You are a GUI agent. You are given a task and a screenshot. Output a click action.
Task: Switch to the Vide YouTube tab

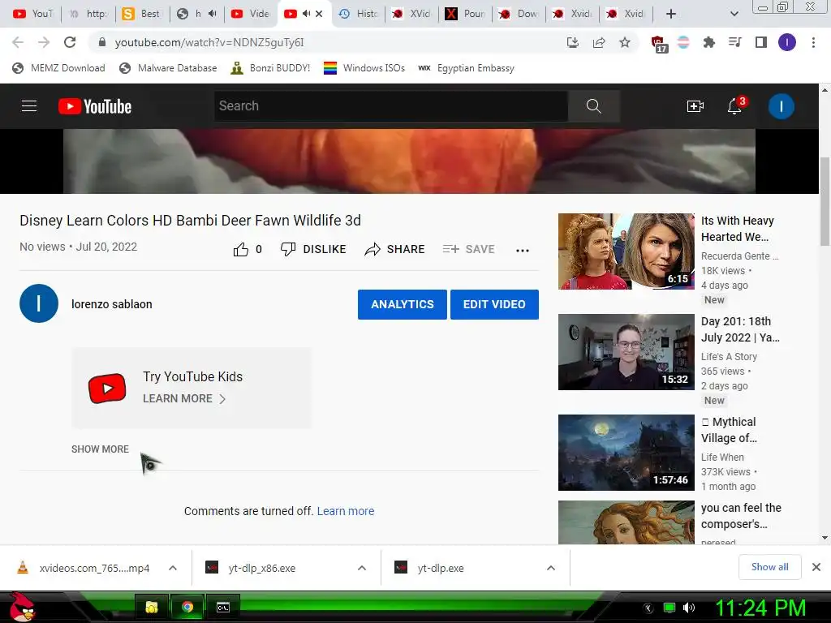(x=250, y=14)
